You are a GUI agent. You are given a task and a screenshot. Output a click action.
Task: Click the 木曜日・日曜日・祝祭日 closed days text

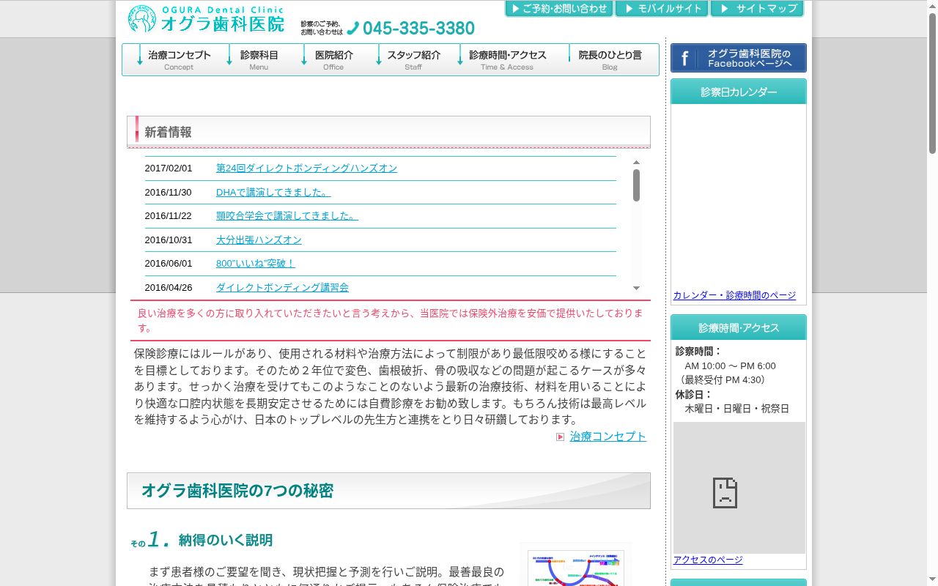click(x=737, y=409)
